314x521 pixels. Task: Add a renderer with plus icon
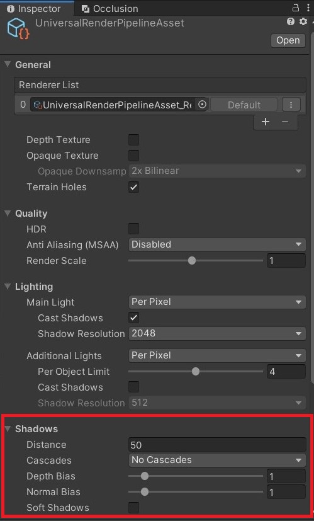pyautogui.click(x=265, y=122)
